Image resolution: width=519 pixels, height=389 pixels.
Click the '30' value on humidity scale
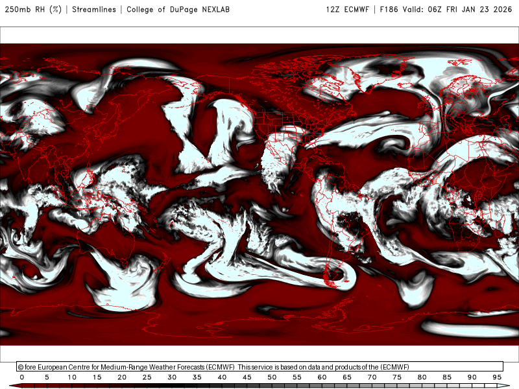[x=172, y=377]
